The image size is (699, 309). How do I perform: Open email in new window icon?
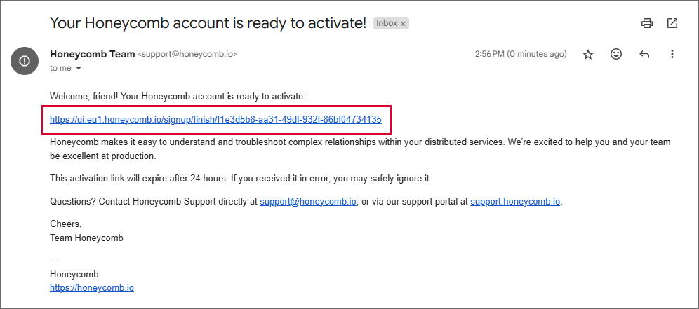(x=672, y=23)
